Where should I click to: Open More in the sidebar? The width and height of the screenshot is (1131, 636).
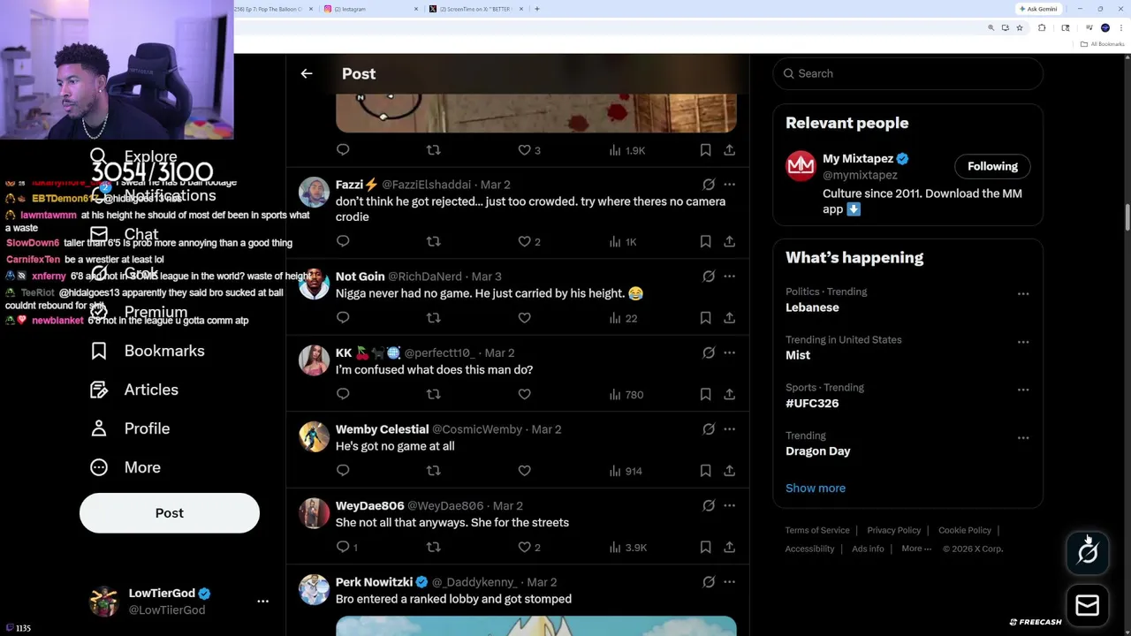pos(125,467)
